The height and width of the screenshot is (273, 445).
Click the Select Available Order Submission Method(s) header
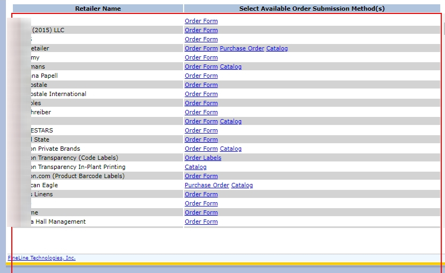(312, 9)
